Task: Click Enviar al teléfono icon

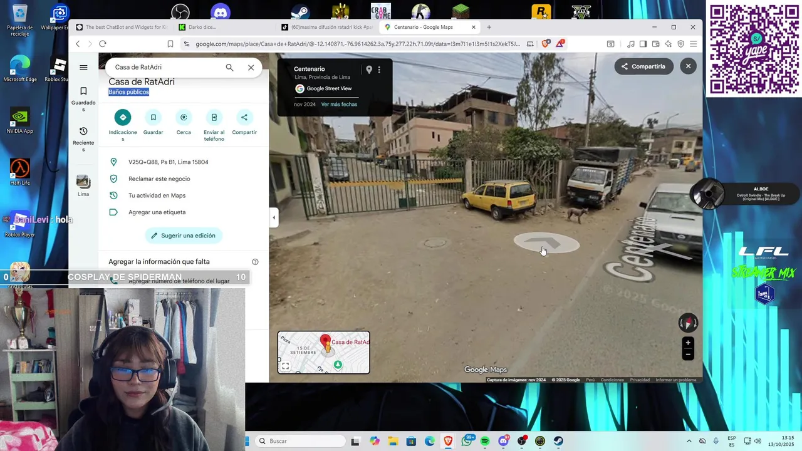Action: tap(214, 117)
